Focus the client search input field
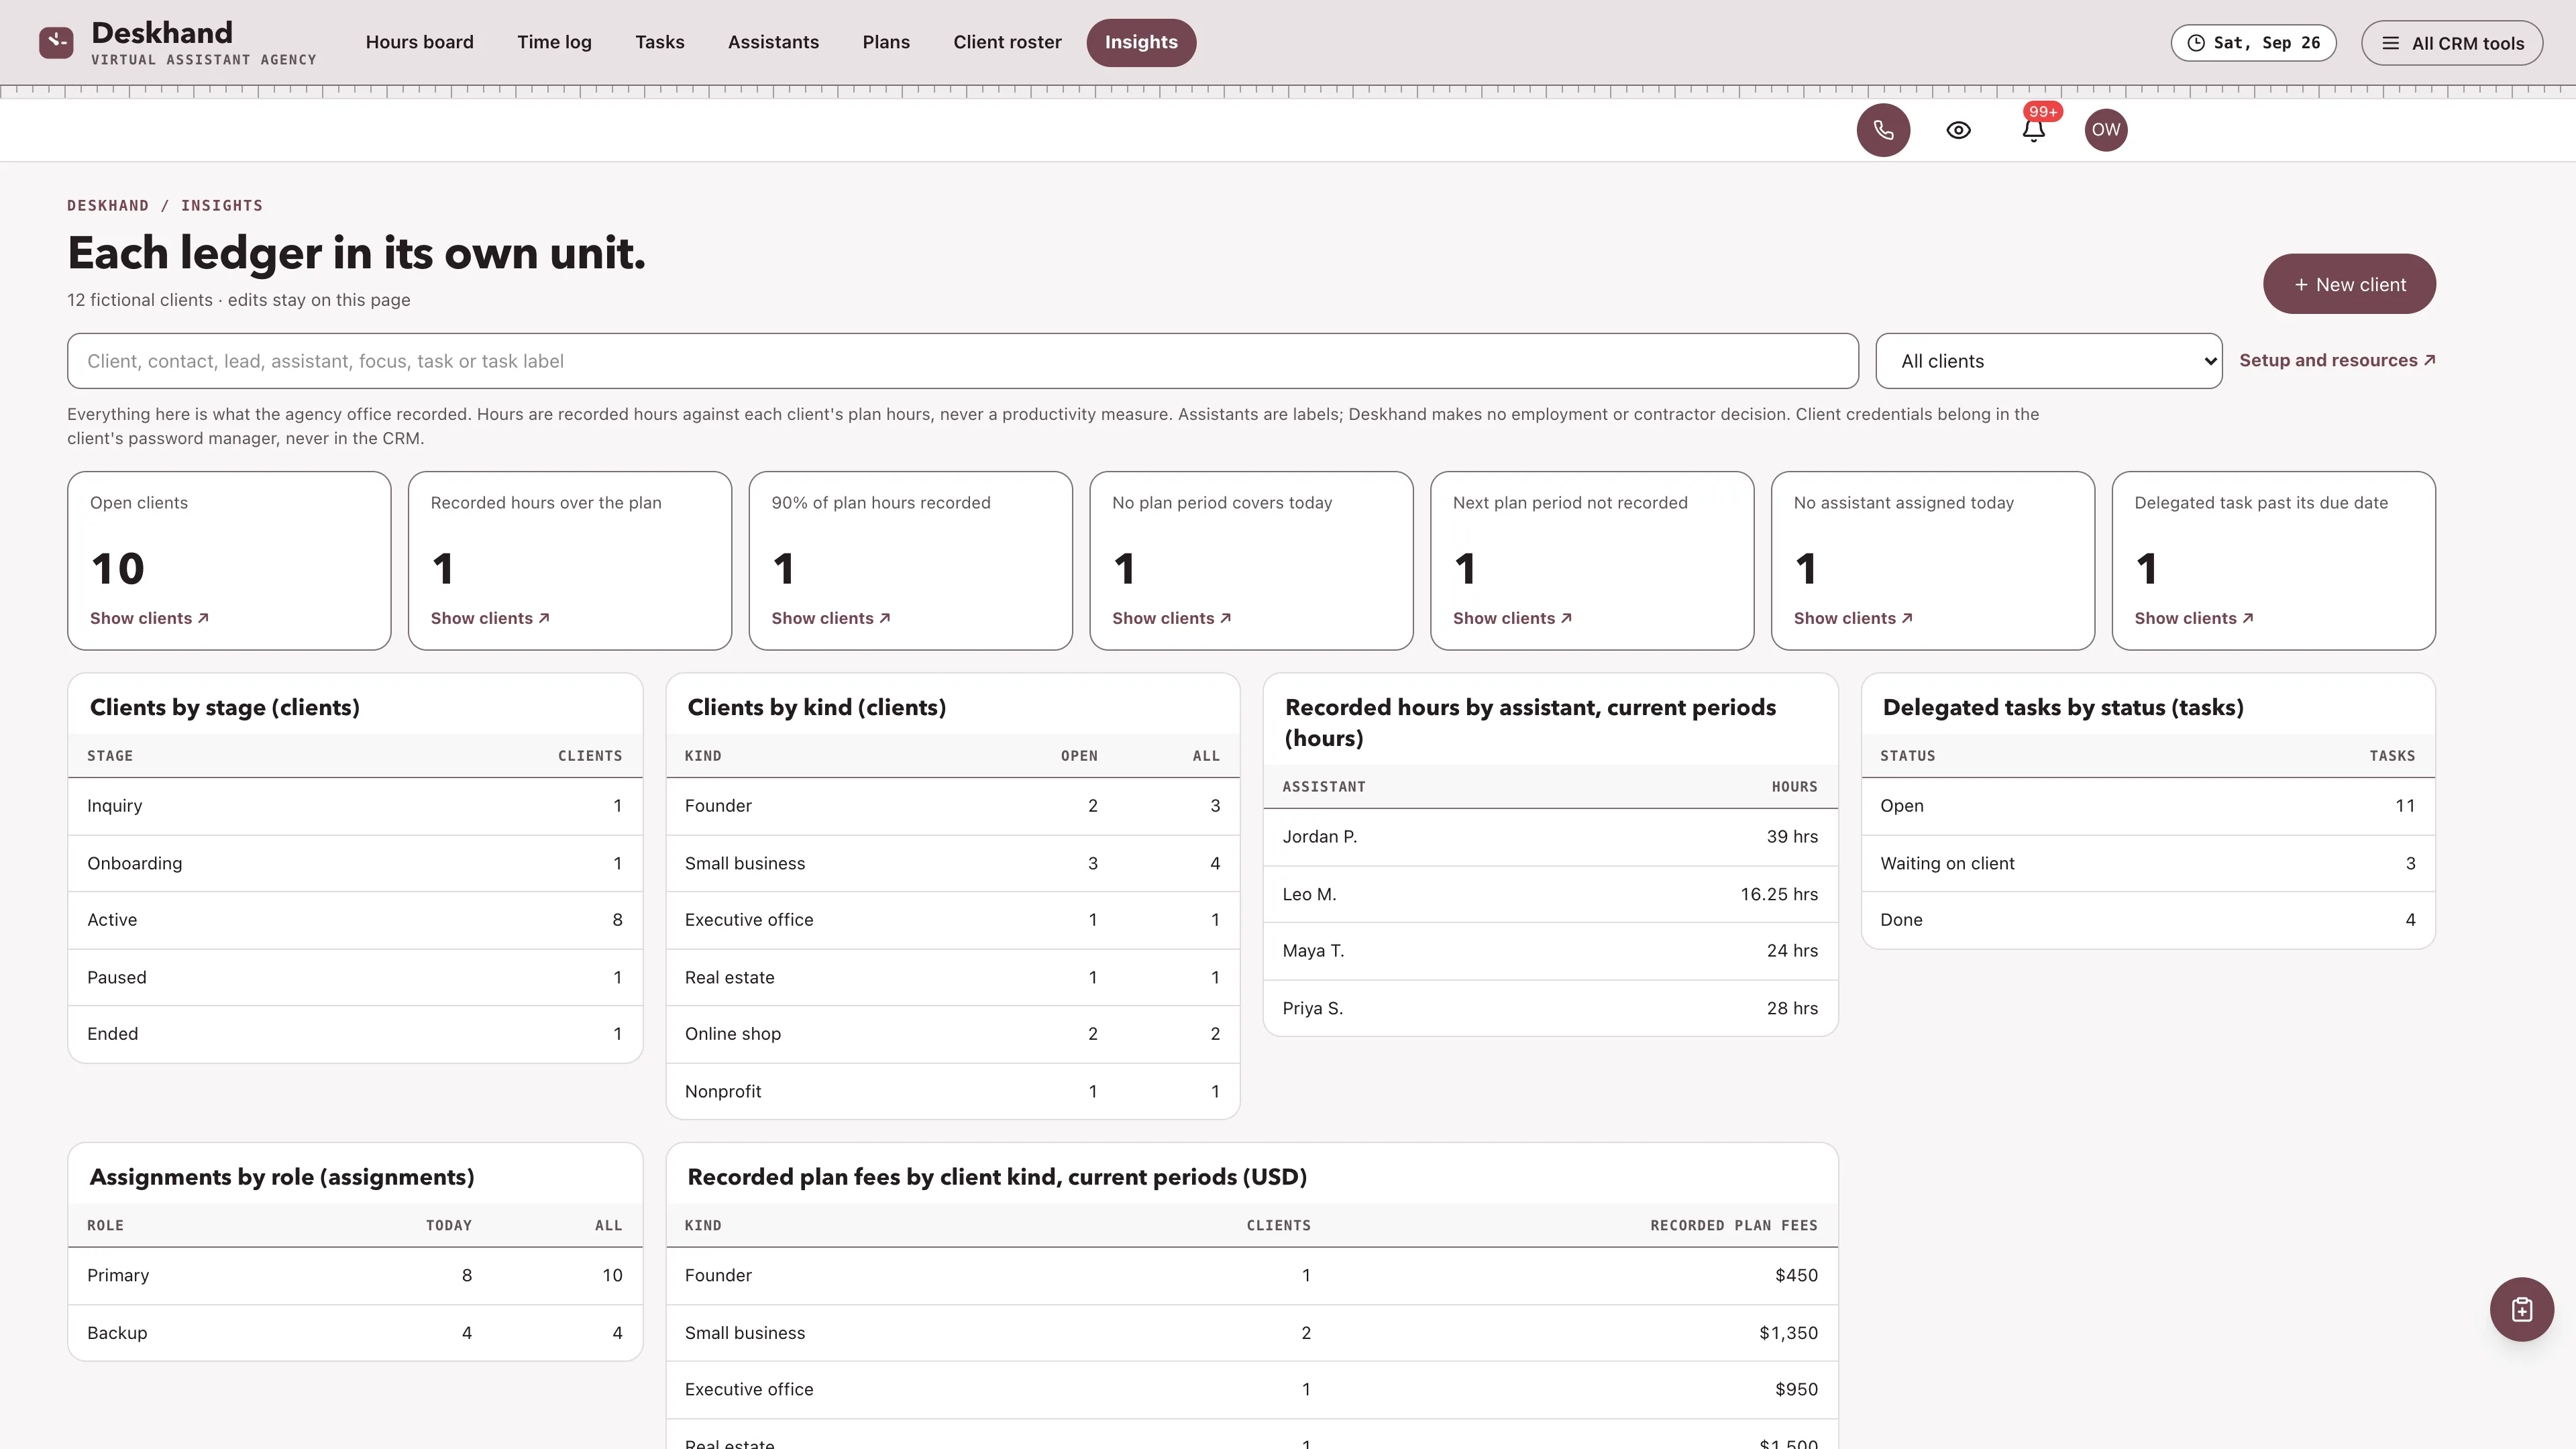The width and height of the screenshot is (2576, 1449). 962,361
